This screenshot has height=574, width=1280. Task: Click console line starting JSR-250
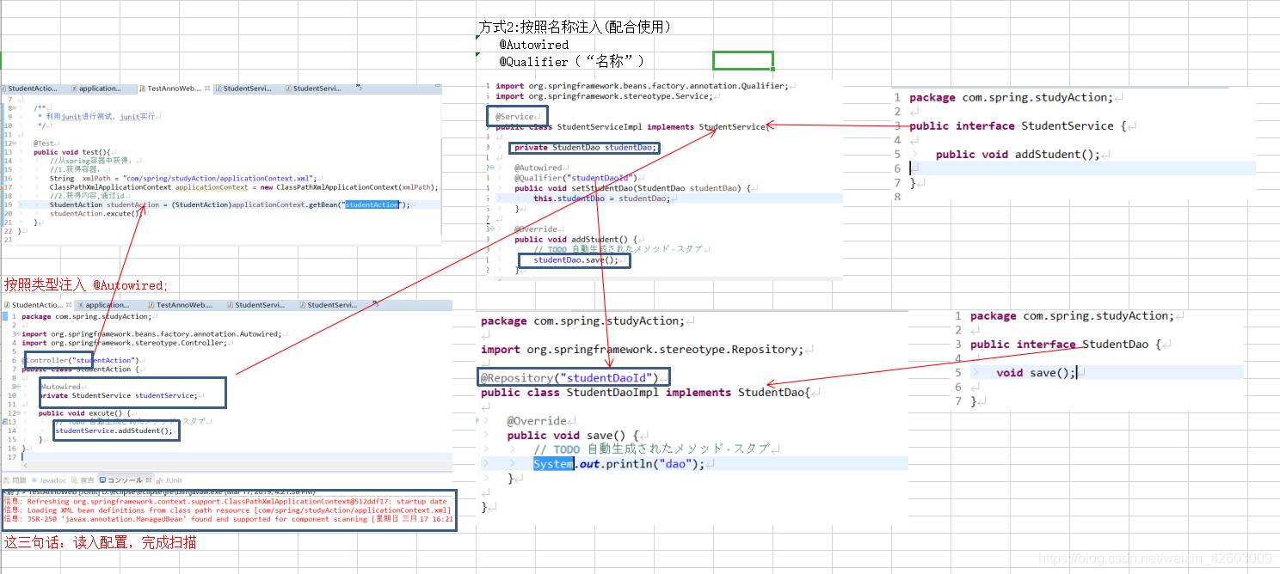[x=228, y=519]
